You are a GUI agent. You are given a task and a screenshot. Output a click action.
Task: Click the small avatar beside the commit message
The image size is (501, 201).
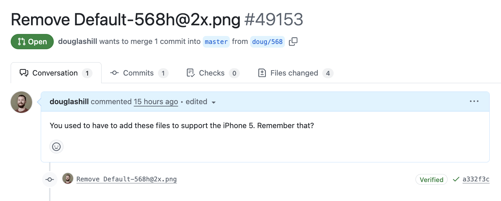68,179
